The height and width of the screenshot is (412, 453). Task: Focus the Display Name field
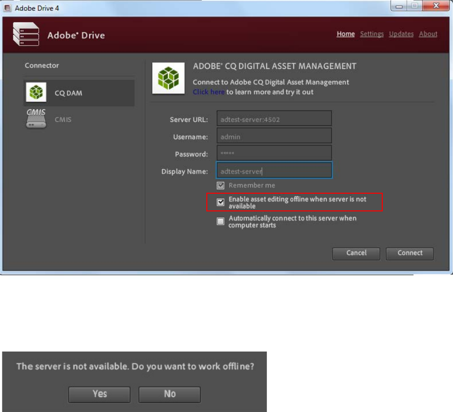pyautogui.click(x=274, y=170)
